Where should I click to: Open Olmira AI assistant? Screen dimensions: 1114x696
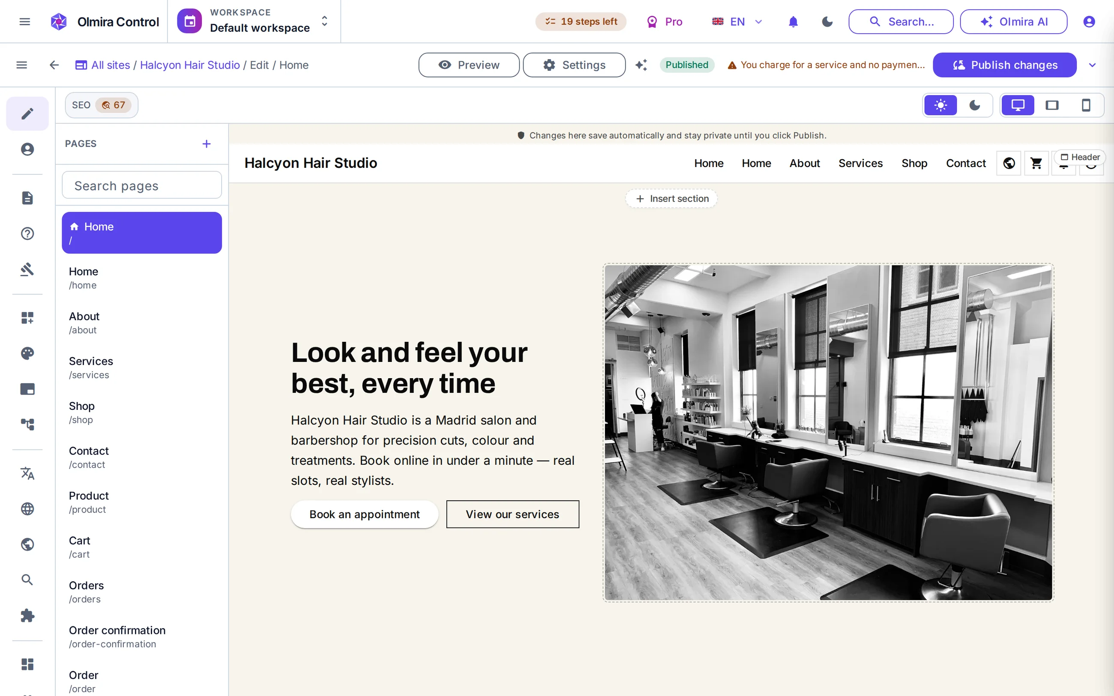(x=1013, y=22)
